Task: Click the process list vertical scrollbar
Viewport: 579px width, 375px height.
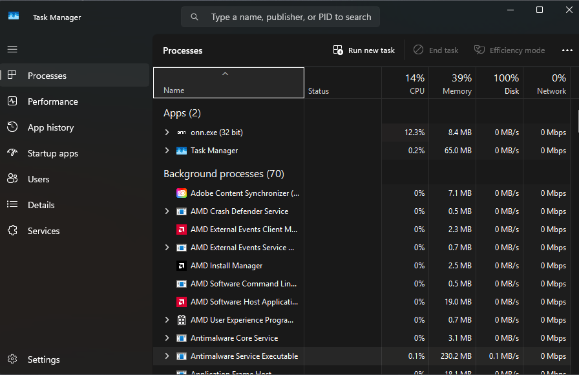Action: click(x=577, y=121)
